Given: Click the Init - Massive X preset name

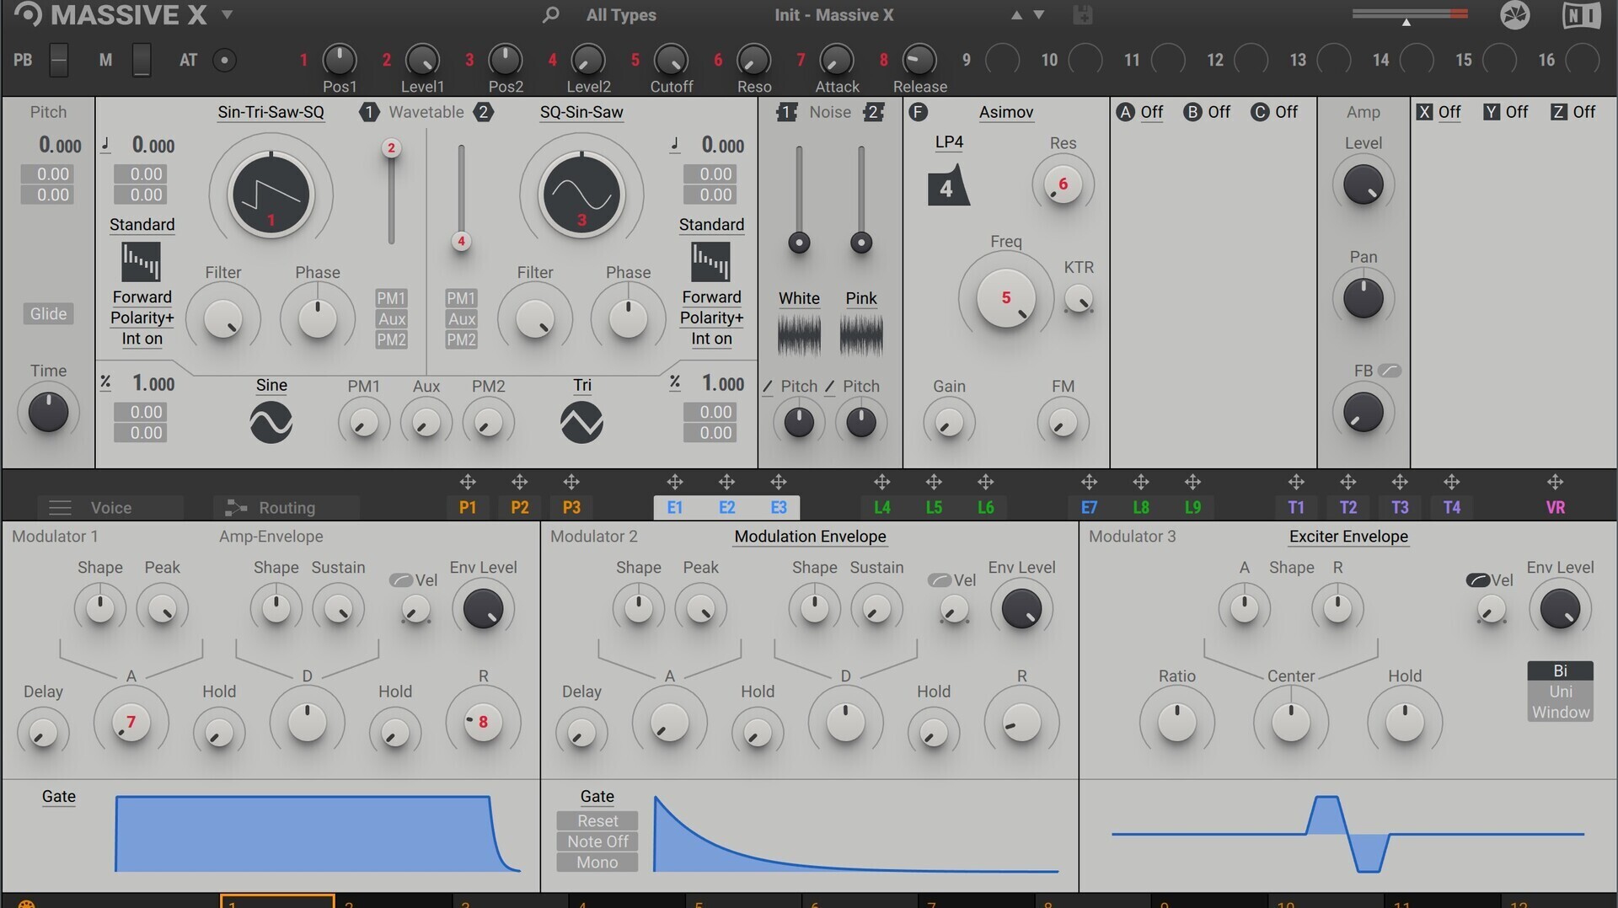Looking at the screenshot, I should point(834,14).
